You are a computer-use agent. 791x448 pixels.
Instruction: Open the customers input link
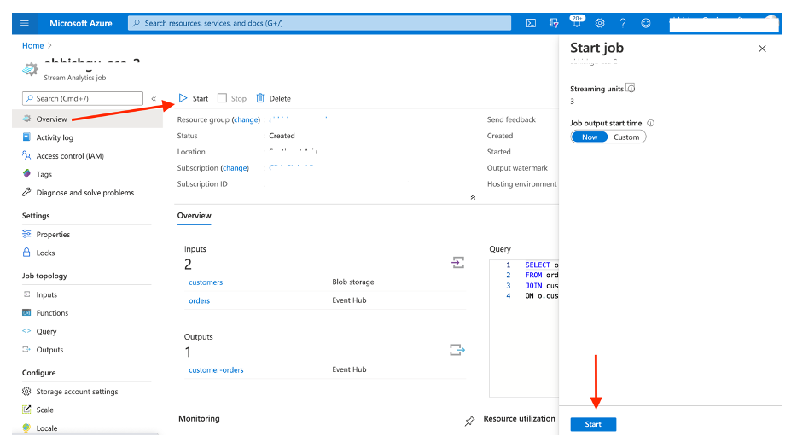click(206, 282)
